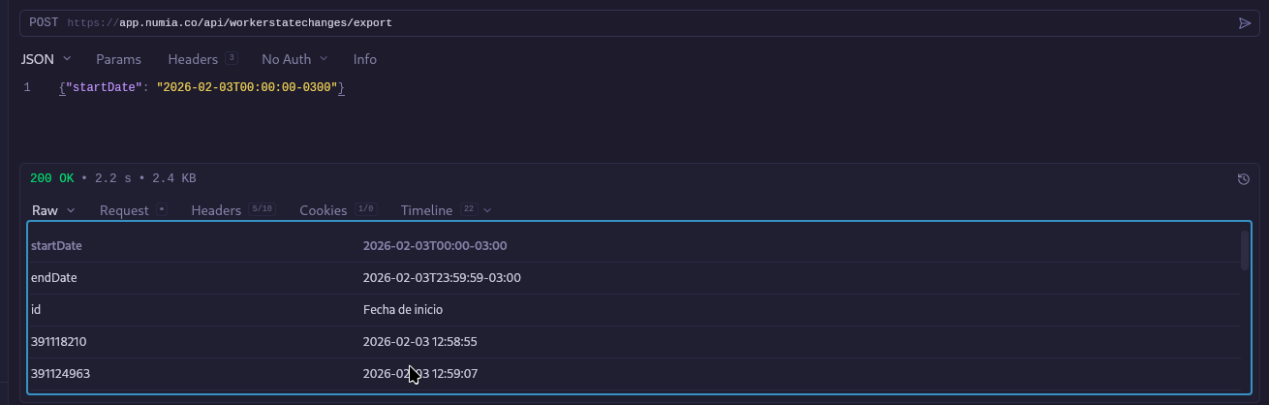
Task: Switch to the Params tab
Action: [x=118, y=59]
